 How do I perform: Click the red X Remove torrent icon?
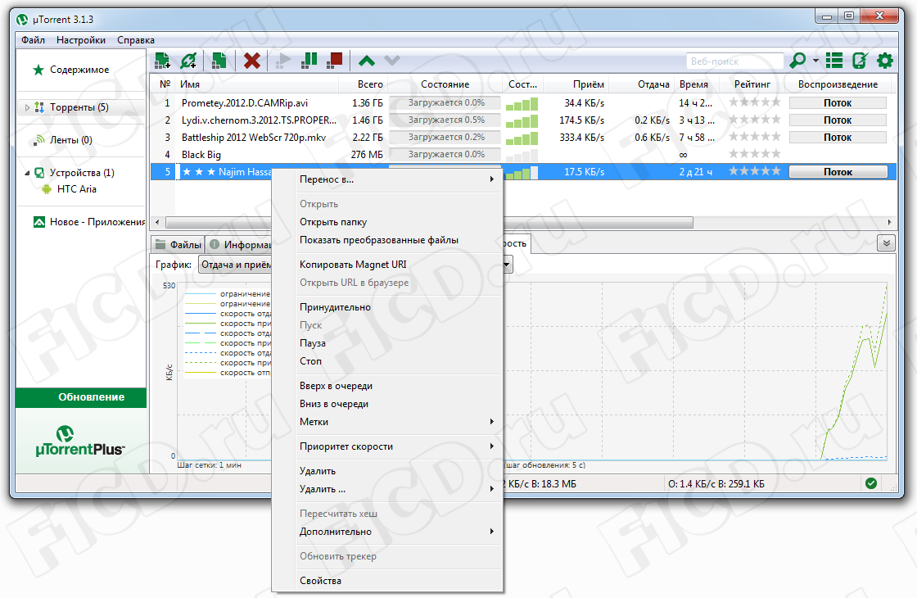click(x=252, y=61)
